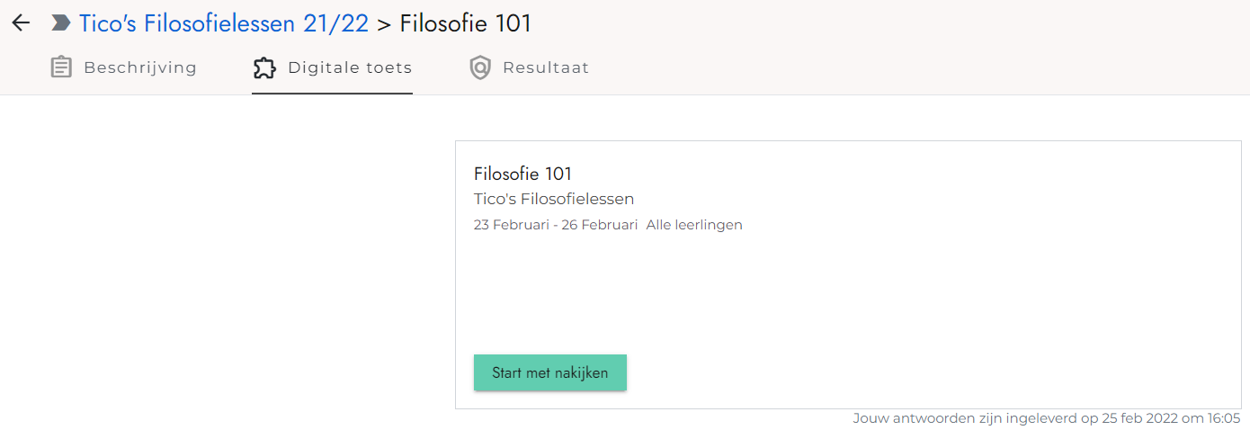Go back using the left arrow icon
This screenshot has width=1250, height=430.
click(21, 23)
